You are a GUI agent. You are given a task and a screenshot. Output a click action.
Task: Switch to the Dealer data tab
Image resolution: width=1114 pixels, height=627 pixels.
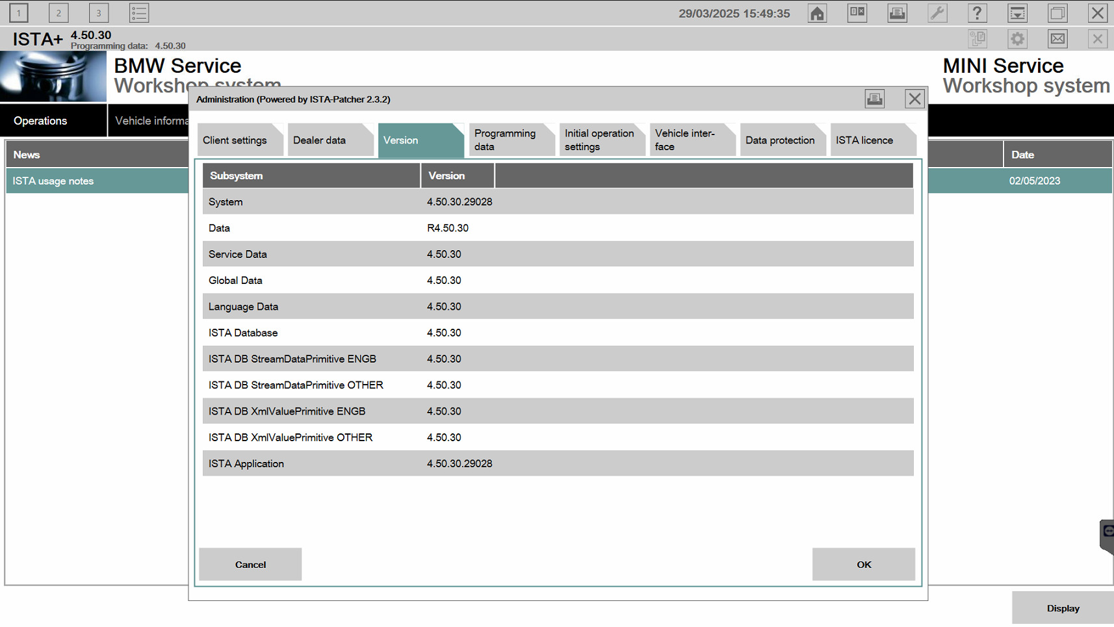pos(320,140)
